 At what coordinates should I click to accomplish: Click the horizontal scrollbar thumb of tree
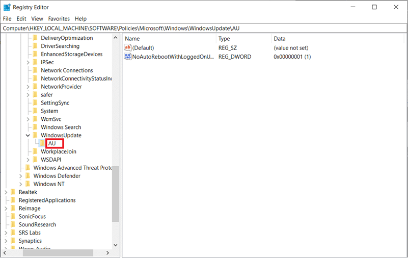point(58,252)
